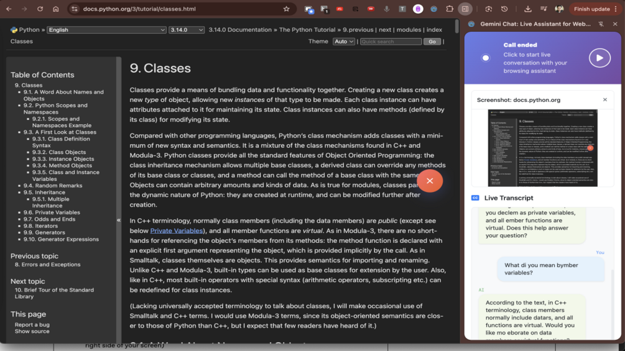Reload the page with the refresh icon
The width and height of the screenshot is (625, 351).
click(40, 9)
